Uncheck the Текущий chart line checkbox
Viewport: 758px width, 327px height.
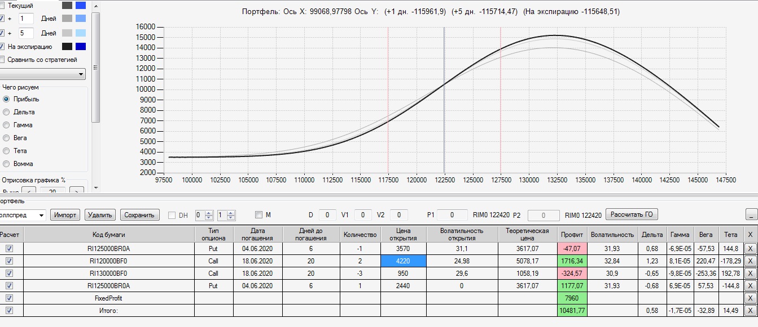2,5
